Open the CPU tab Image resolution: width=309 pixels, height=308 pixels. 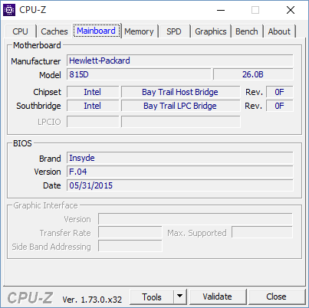[x=20, y=31]
